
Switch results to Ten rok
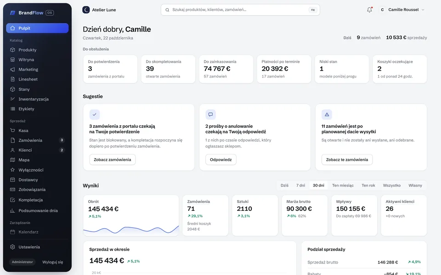[368, 186]
